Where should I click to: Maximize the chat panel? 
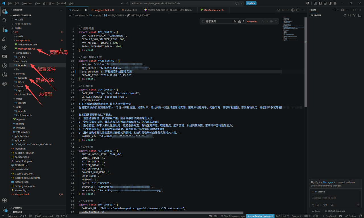pyautogui.click(x=355, y=10)
